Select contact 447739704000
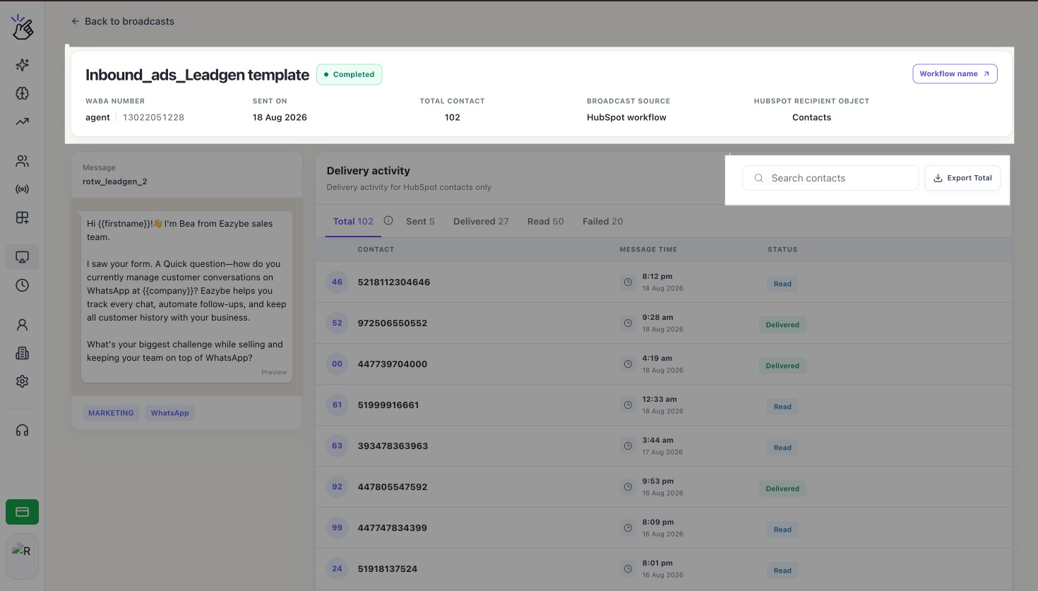Image resolution: width=1038 pixels, height=591 pixels. (x=393, y=364)
